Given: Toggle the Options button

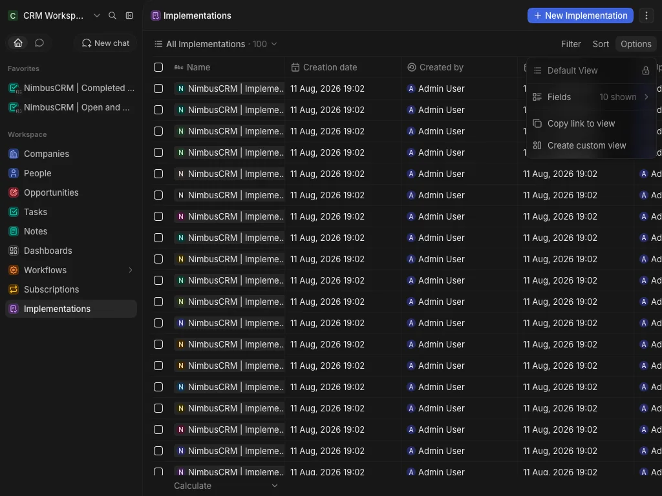Looking at the screenshot, I should tap(636, 44).
